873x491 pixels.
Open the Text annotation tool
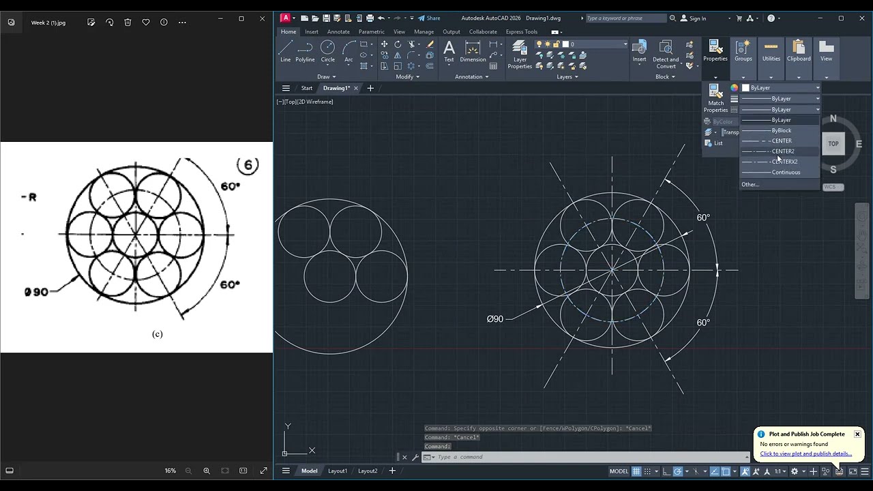coord(449,51)
